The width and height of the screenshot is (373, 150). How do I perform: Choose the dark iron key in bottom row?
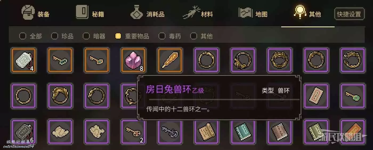tap(169, 132)
